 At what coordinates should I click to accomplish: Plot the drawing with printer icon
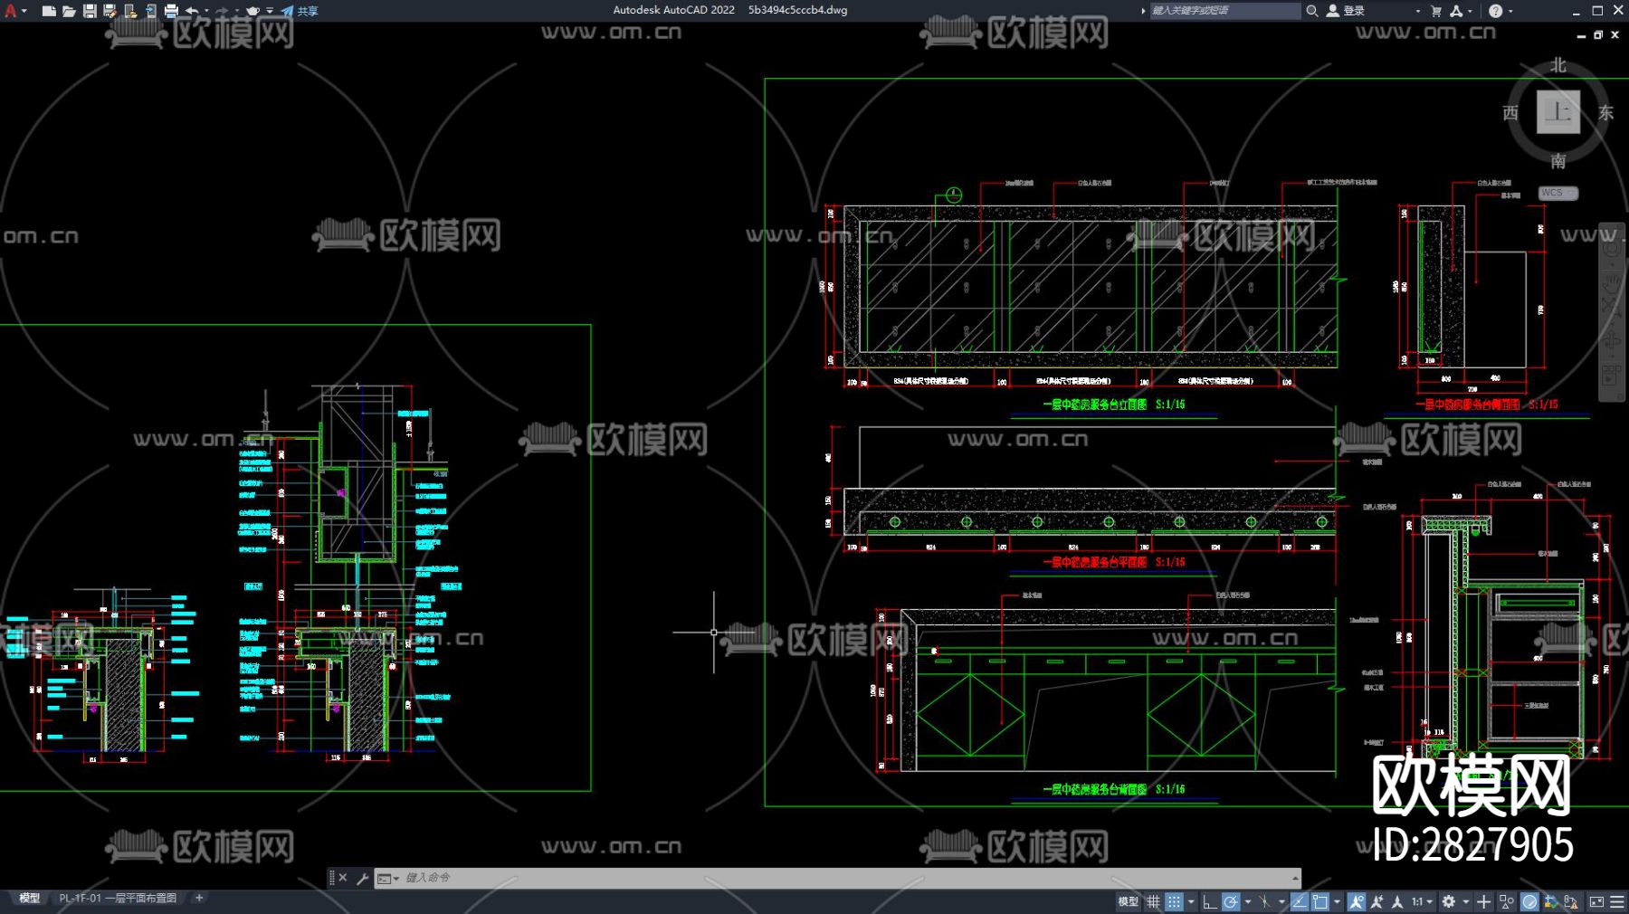tap(171, 11)
